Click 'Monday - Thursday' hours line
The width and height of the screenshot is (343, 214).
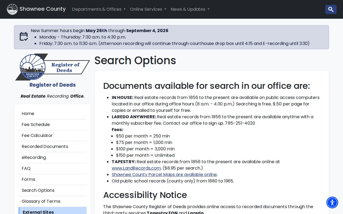click(x=83, y=37)
